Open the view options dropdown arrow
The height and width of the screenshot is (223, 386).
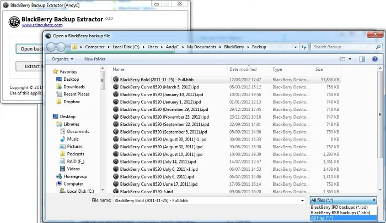[350, 59]
